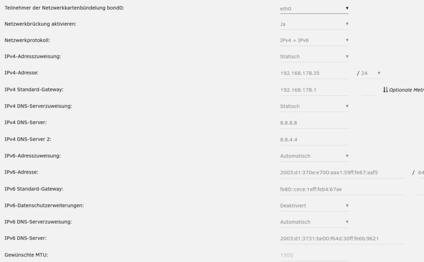The height and width of the screenshot is (262, 424).
Task: Expand the Netzwerkbrückung aktivieren dropdown
Action: (x=314, y=24)
